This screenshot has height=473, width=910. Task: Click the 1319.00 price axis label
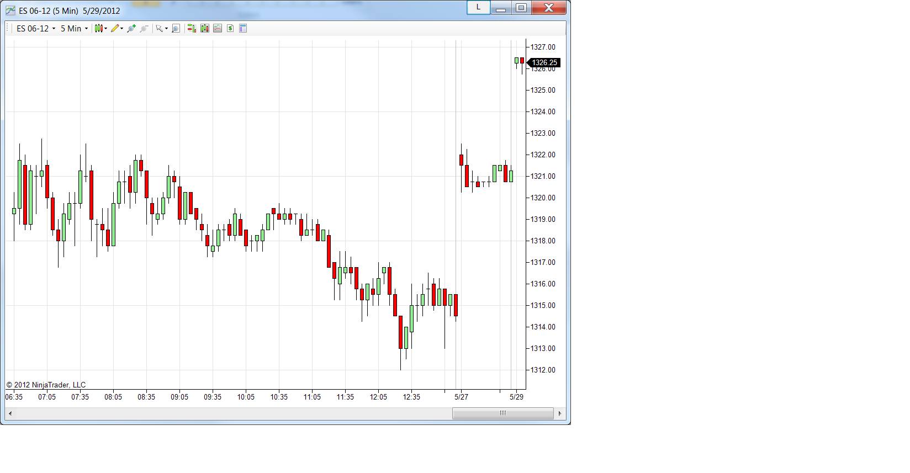543,220
